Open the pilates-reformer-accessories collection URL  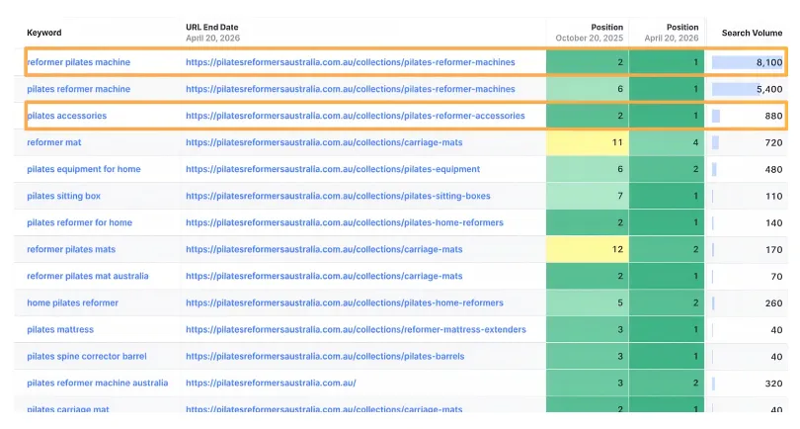[x=356, y=116]
